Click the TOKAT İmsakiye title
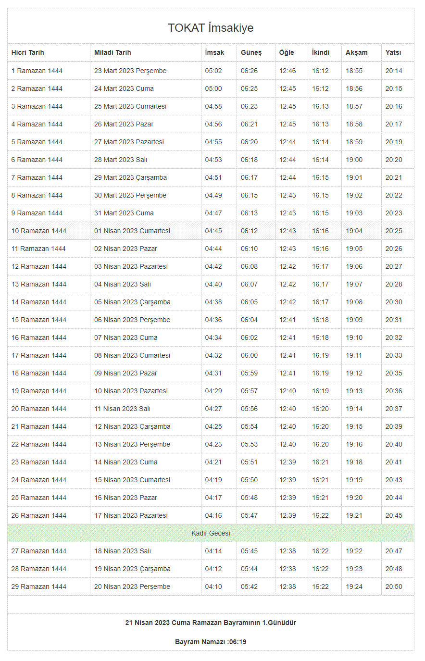This screenshot has width=425, height=661. 211,28
